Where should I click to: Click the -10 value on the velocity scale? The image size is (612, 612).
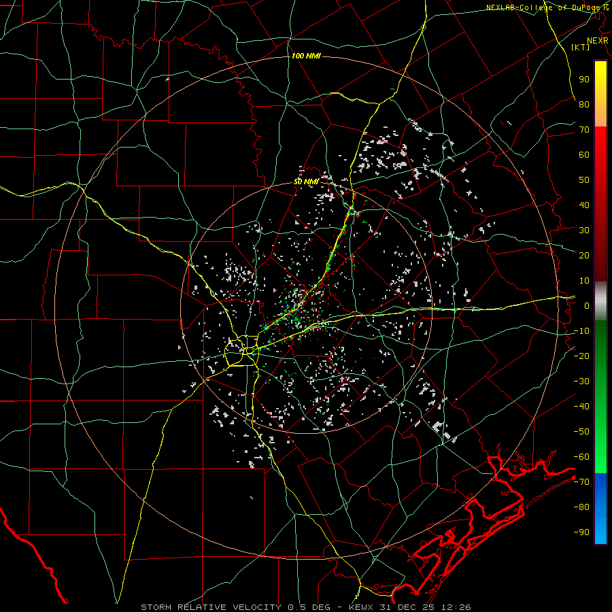581,331
